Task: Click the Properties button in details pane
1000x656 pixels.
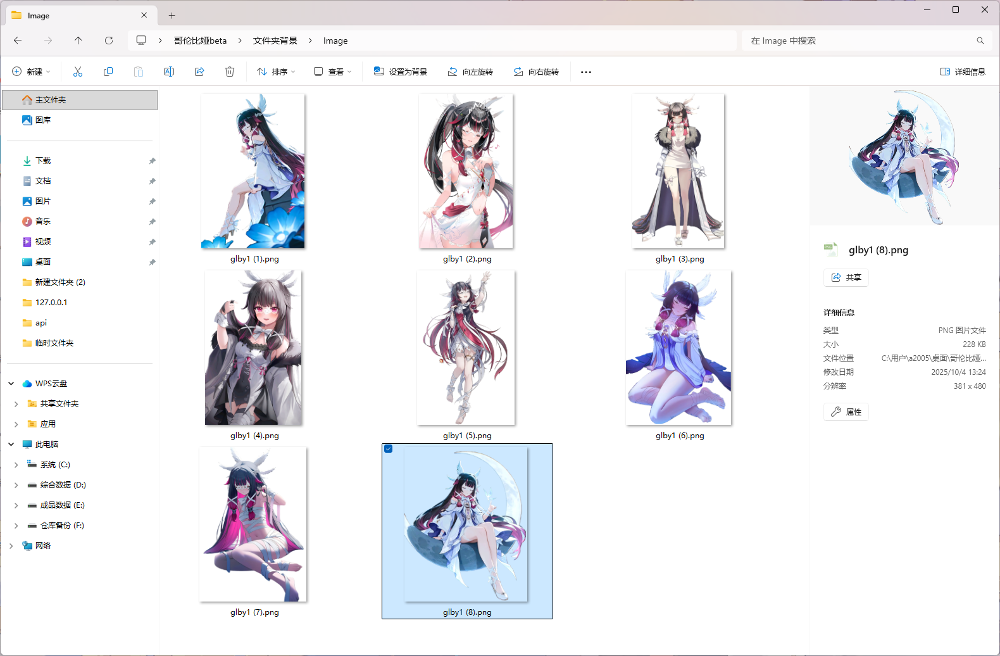Action: tap(846, 412)
